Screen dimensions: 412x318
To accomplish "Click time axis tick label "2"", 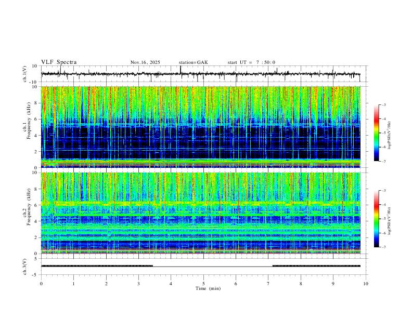I will (x=106, y=284).
